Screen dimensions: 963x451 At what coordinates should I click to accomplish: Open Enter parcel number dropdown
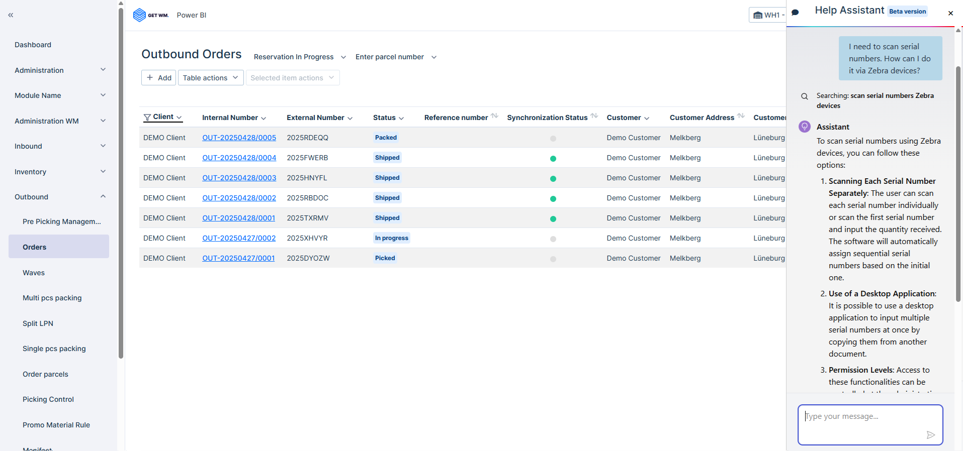[x=396, y=57]
